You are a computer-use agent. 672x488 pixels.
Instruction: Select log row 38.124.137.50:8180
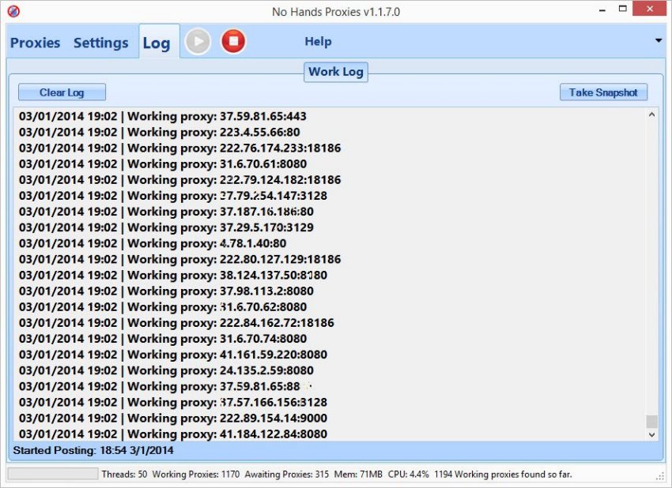pos(173,275)
